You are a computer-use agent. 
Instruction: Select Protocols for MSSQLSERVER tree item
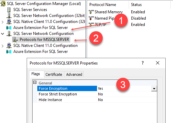[44, 40]
